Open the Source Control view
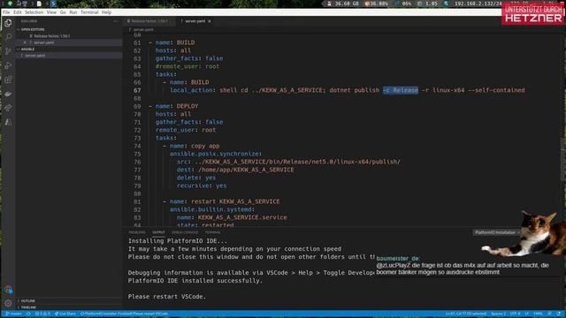This screenshot has height=318, width=566. 8,51
